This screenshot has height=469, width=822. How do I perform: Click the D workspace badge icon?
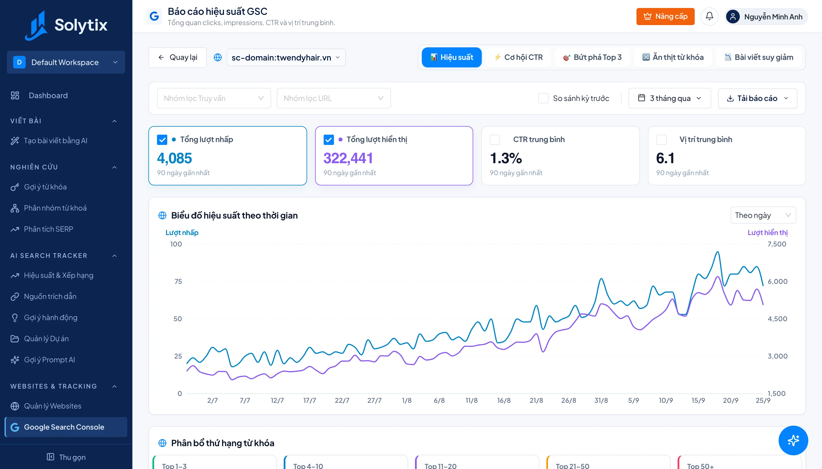pos(19,62)
